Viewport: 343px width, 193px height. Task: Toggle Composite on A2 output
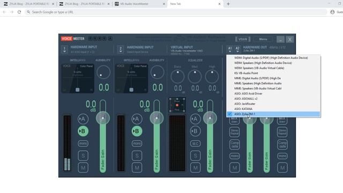pyautogui.click(x=282, y=144)
